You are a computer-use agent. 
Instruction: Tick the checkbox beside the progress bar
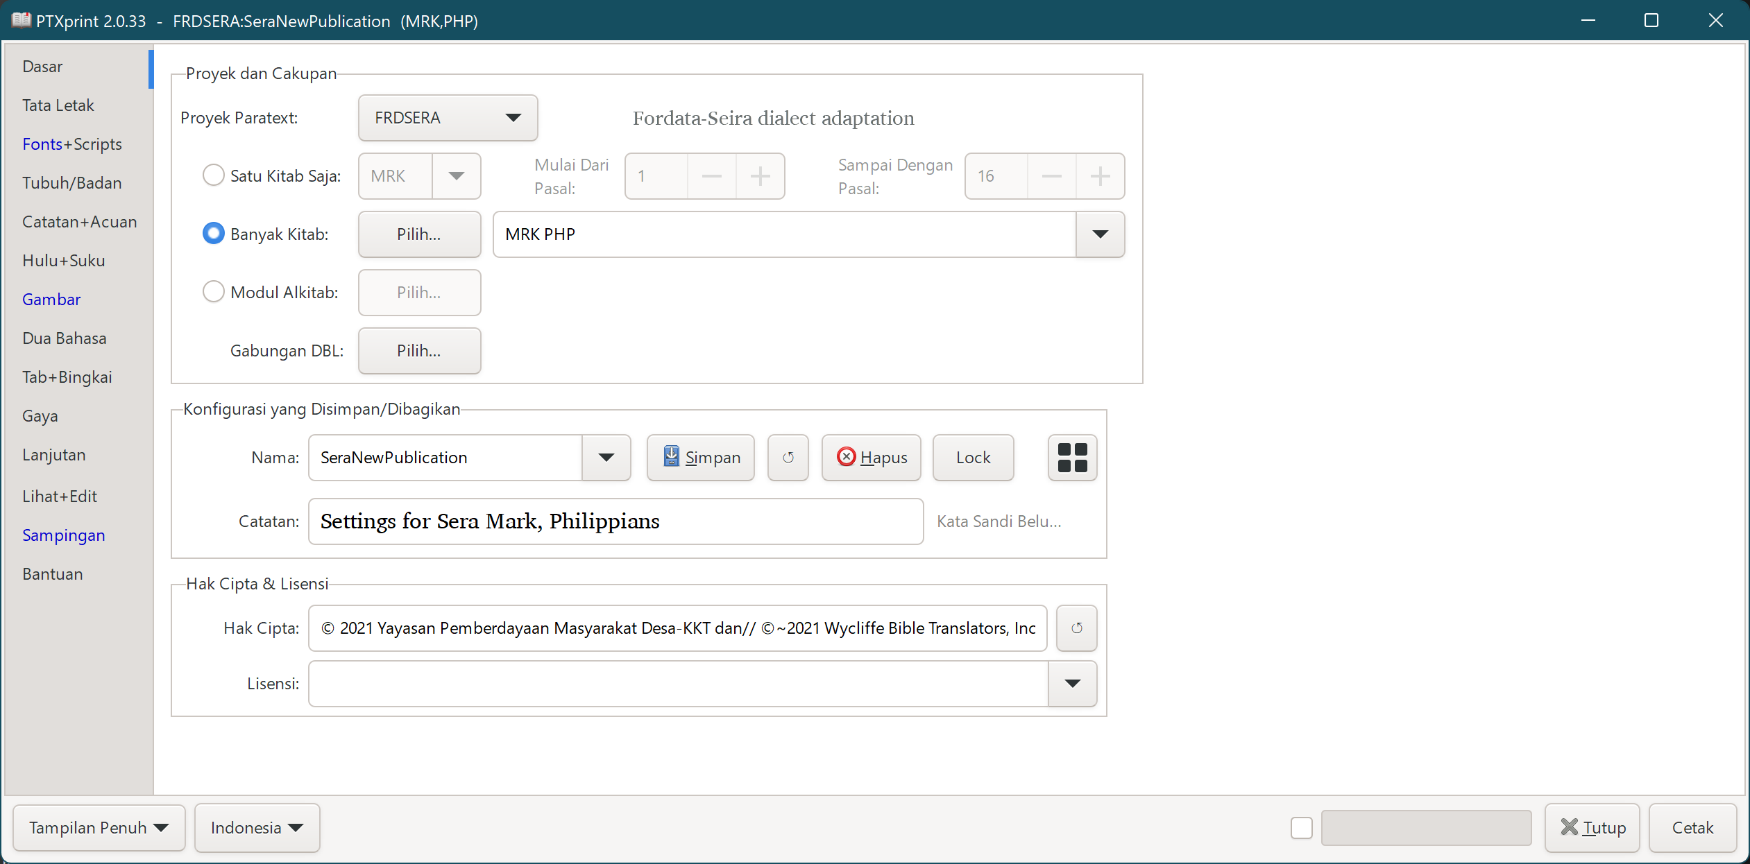(1301, 828)
